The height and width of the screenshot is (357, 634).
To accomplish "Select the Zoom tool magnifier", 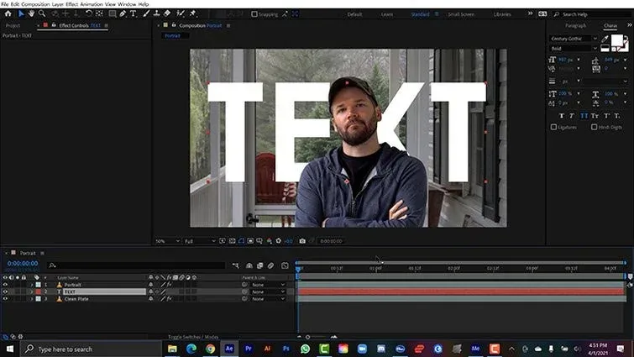I will point(42,13).
